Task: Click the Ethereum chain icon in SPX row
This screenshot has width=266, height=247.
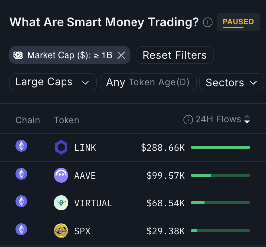Action: 21,229
